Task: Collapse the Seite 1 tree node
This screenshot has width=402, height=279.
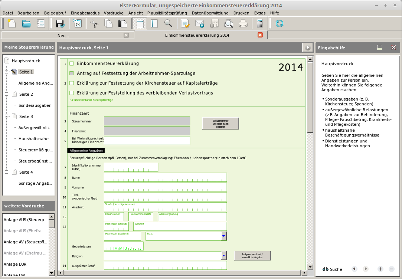Action: click(7, 72)
